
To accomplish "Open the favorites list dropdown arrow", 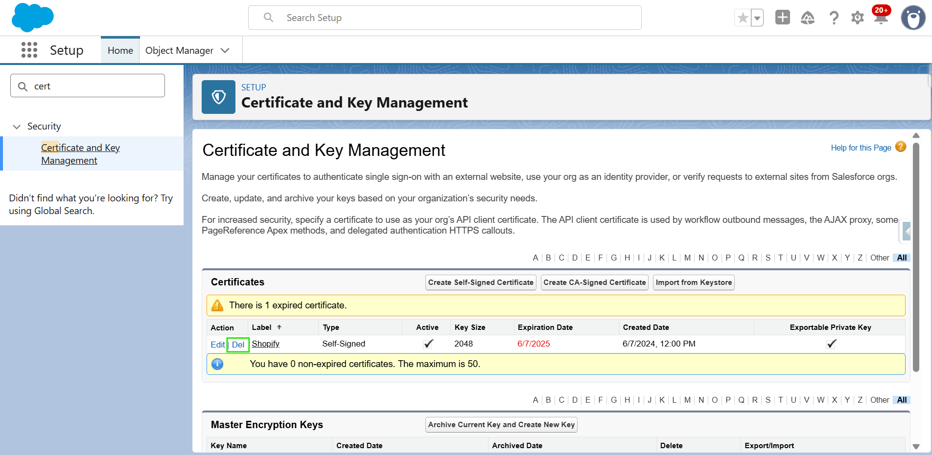I will [757, 18].
